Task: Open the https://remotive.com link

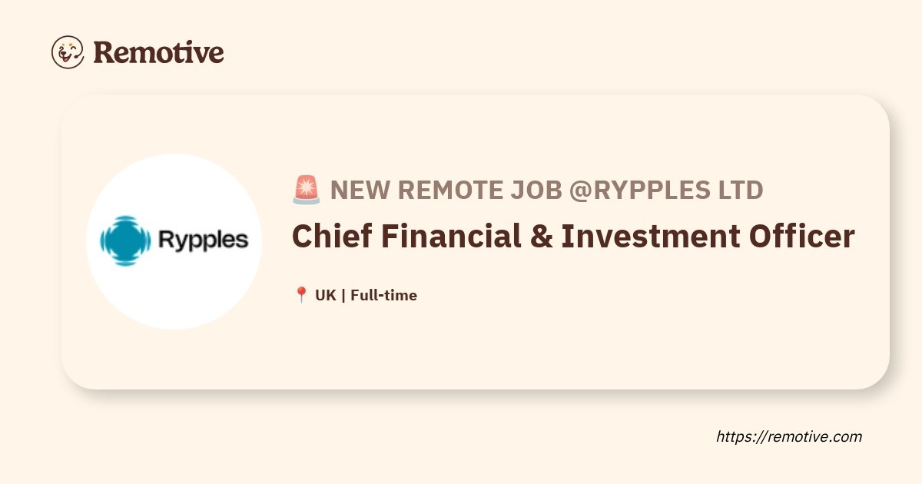Action: point(789,436)
